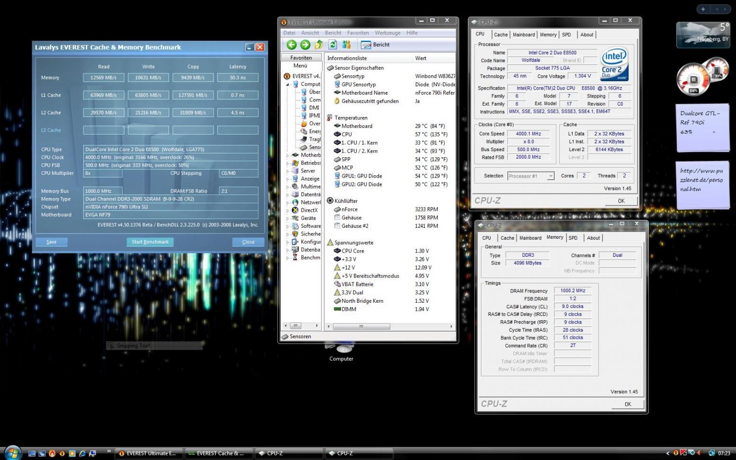This screenshot has height=460, width=736.
Task: Expand the Server node in EVEREST tree
Action: [287, 171]
